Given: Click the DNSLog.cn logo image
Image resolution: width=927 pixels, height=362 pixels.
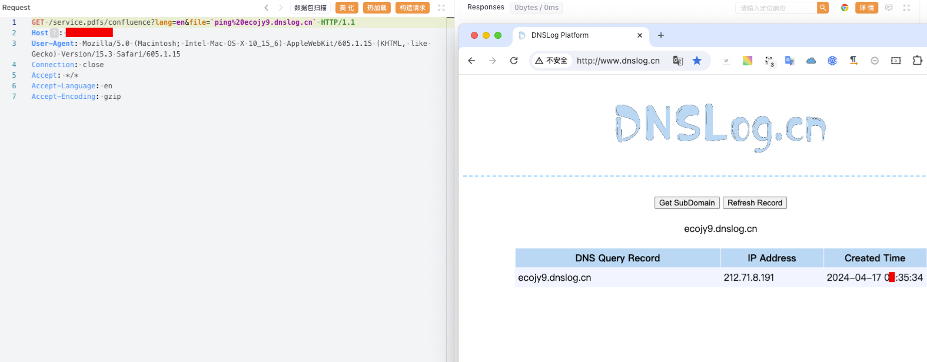Looking at the screenshot, I should [720, 127].
